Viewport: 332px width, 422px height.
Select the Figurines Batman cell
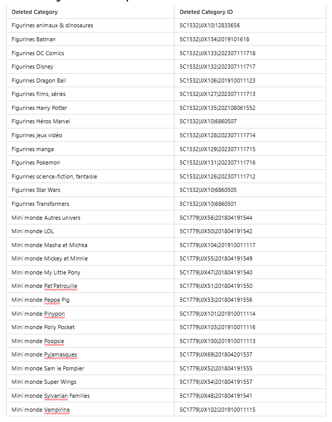coord(34,39)
